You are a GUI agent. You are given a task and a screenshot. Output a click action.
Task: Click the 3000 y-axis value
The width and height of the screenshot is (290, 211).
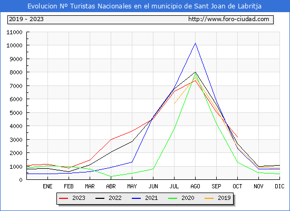[x=16, y=140]
